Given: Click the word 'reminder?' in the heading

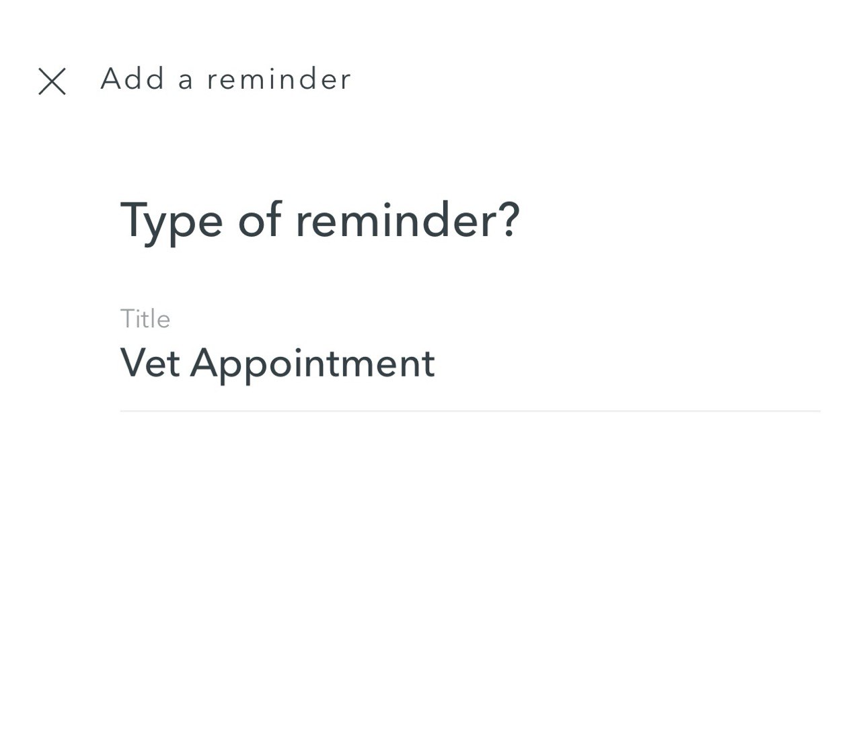Looking at the screenshot, I should [408, 220].
